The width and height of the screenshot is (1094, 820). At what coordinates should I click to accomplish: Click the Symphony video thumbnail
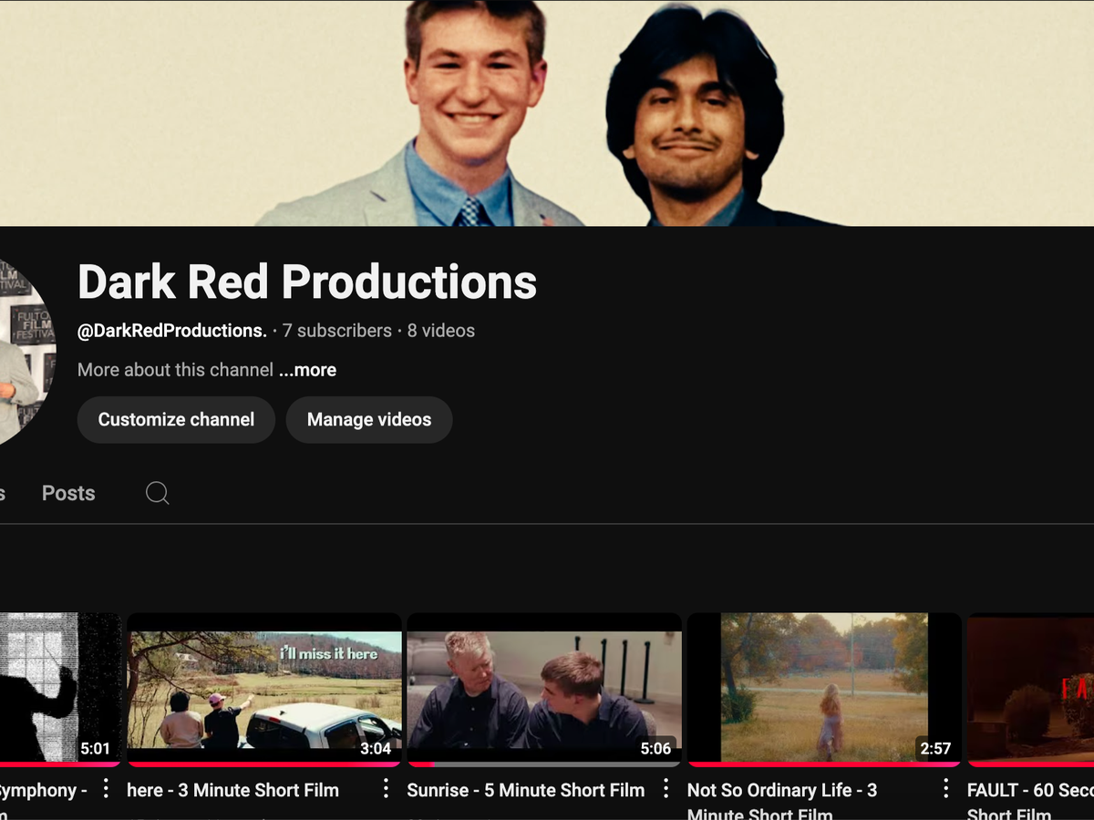point(59,690)
